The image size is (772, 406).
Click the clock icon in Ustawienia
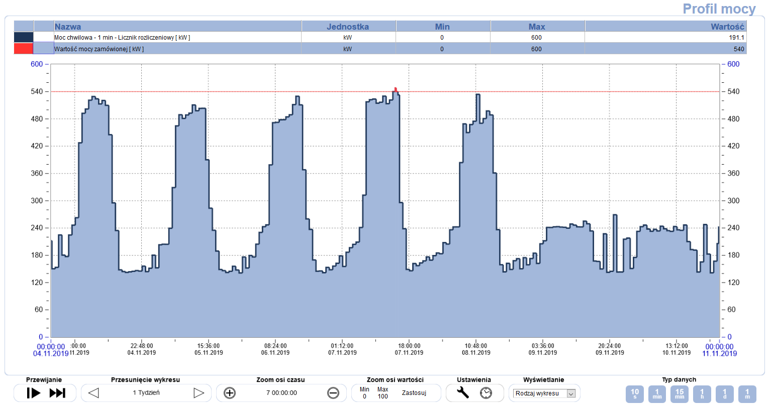(486, 393)
